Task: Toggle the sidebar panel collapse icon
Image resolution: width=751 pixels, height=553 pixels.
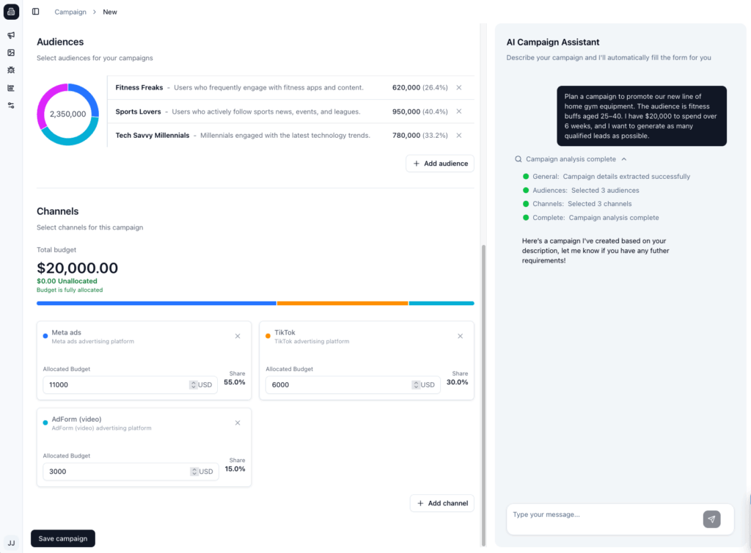Action: (x=35, y=11)
